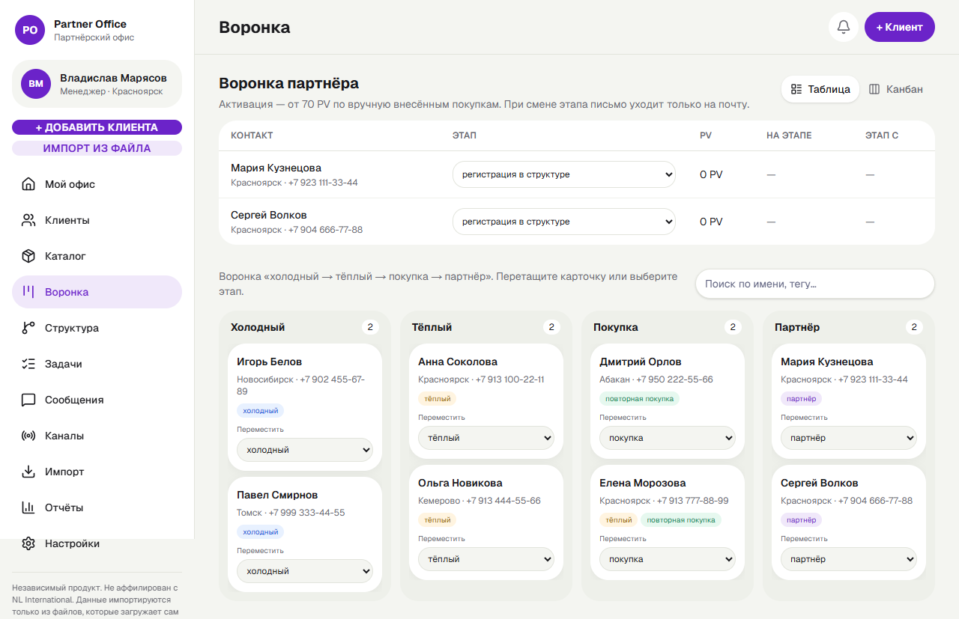Switch view to Таблица
The image size is (959, 619).
820,89
